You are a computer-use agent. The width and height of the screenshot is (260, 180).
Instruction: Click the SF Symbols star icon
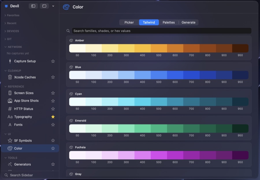pos(10,140)
